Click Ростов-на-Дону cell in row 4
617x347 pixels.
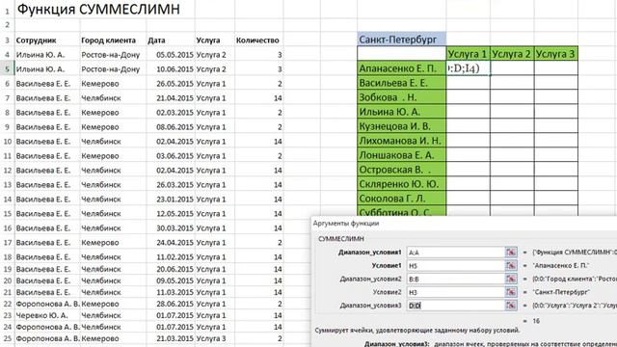113,55
